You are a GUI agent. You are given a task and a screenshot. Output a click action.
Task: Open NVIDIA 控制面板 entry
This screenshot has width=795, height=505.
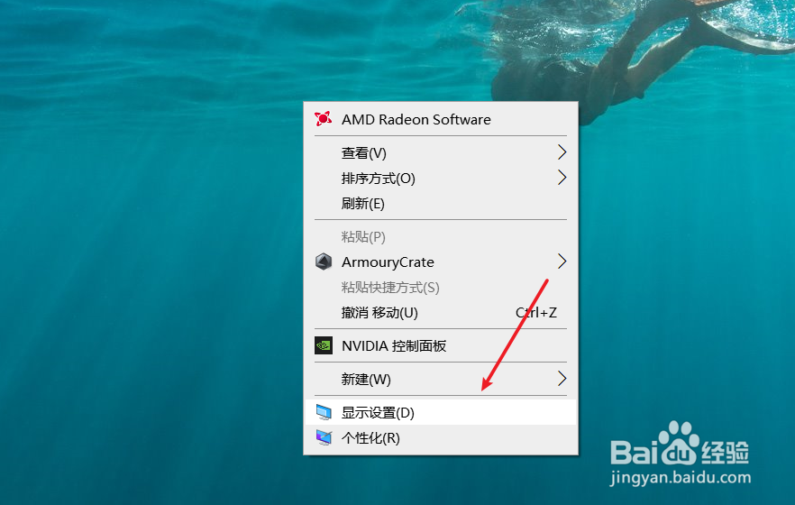point(440,345)
